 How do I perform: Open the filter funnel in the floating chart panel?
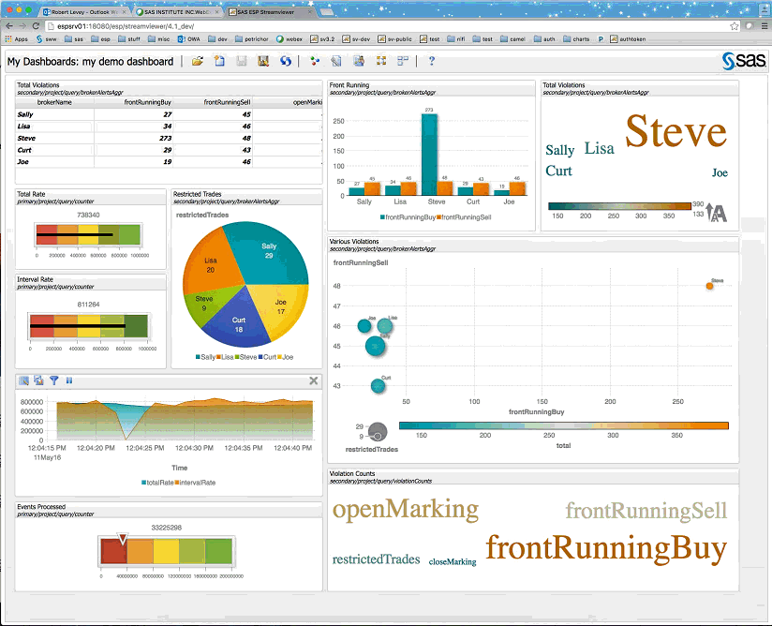pyautogui.click(x=54, y=380)
